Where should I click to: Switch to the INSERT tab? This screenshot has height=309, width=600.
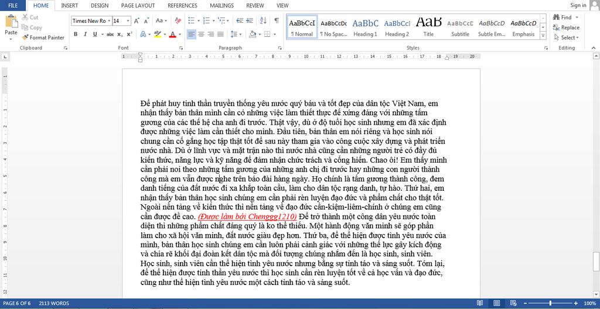coord(70,5)
